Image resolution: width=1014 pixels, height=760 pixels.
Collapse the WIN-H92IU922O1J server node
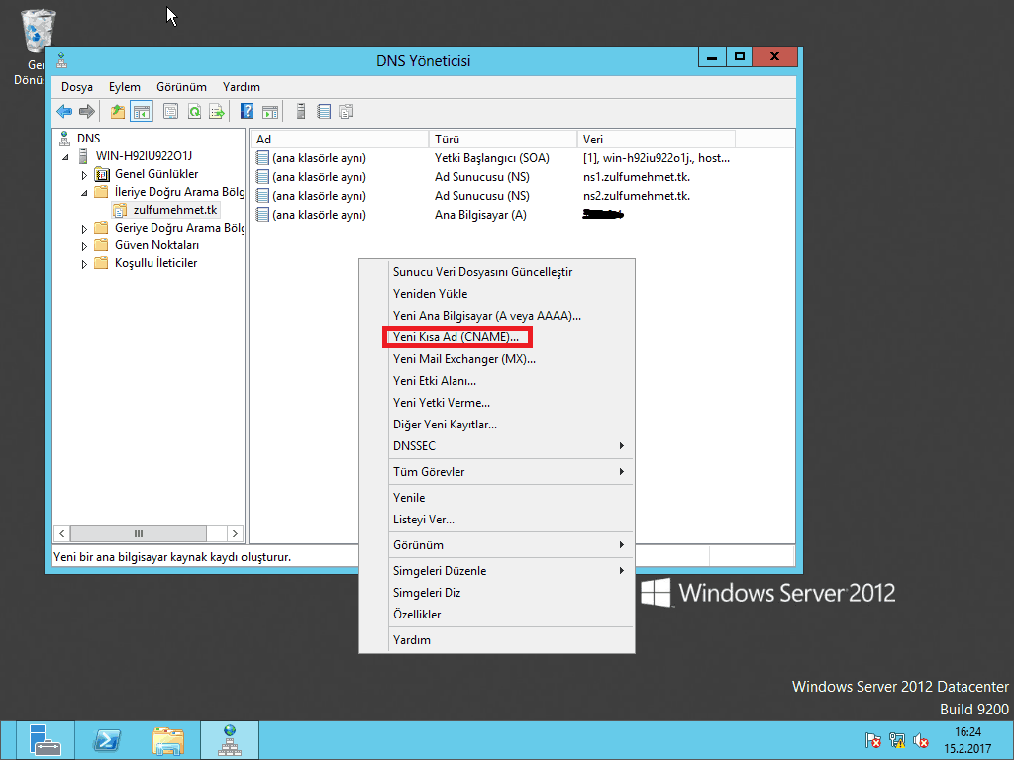[x=65, y=157]
